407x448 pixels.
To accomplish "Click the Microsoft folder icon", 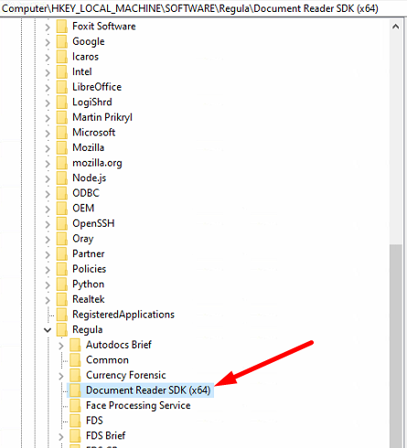I will click(62, 133).
